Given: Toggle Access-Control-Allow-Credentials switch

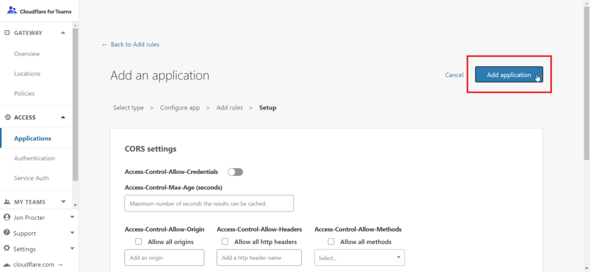Looking at the screenshot, I should pyautogui.click(x=236, y=172).
